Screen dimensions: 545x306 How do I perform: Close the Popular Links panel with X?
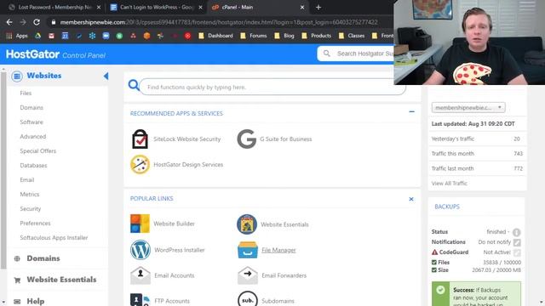[411, 199]
